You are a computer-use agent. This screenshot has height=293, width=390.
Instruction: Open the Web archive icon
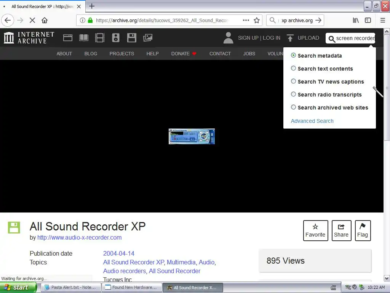(68, 38)
